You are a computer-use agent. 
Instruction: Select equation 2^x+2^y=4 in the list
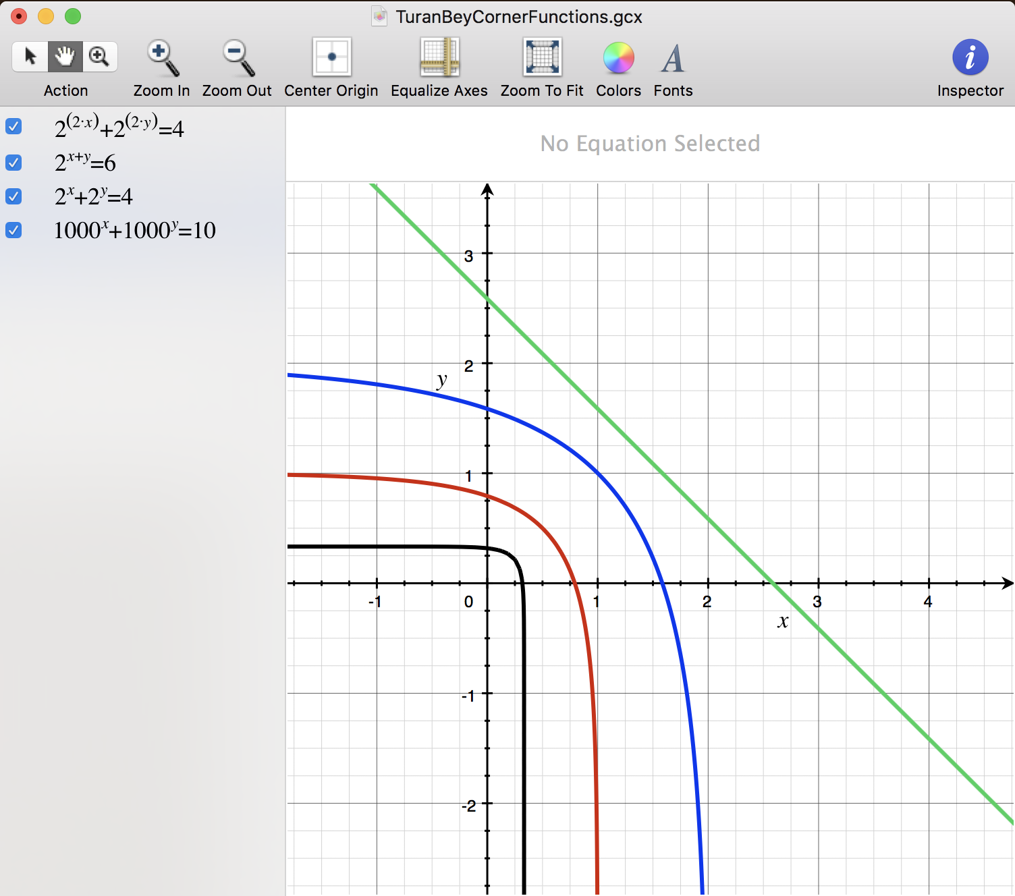click(x=93, y=196)
